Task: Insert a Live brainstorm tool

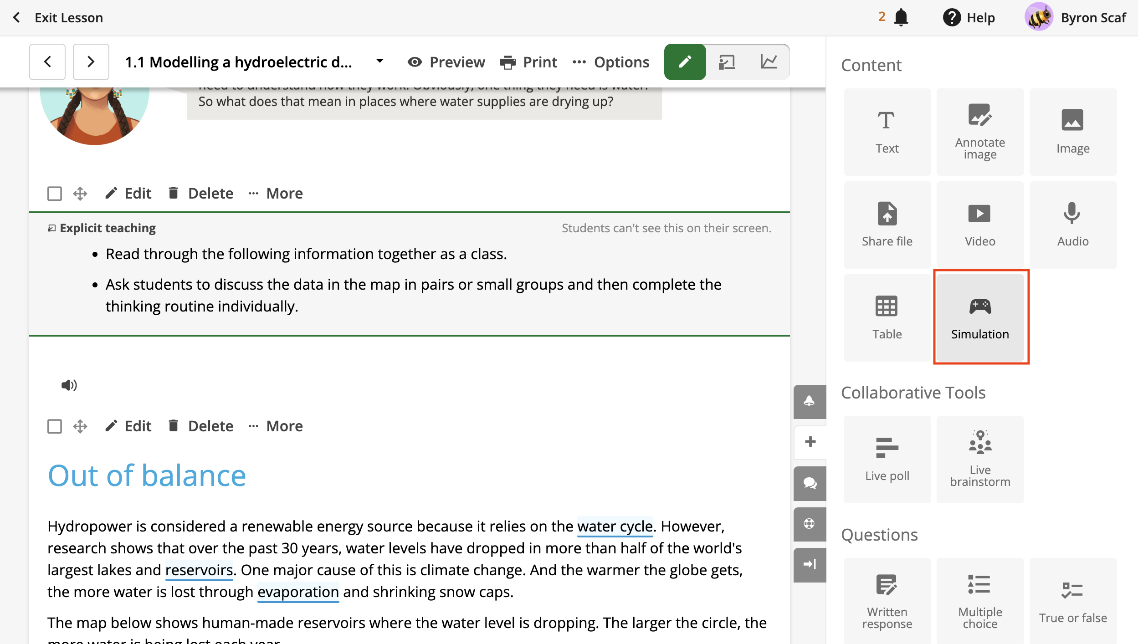Action: (x=980, y=459)
